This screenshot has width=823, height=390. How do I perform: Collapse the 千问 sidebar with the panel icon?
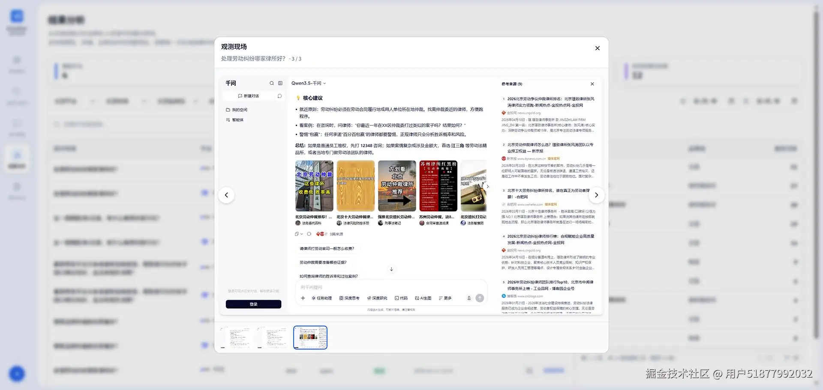point(280,83)
